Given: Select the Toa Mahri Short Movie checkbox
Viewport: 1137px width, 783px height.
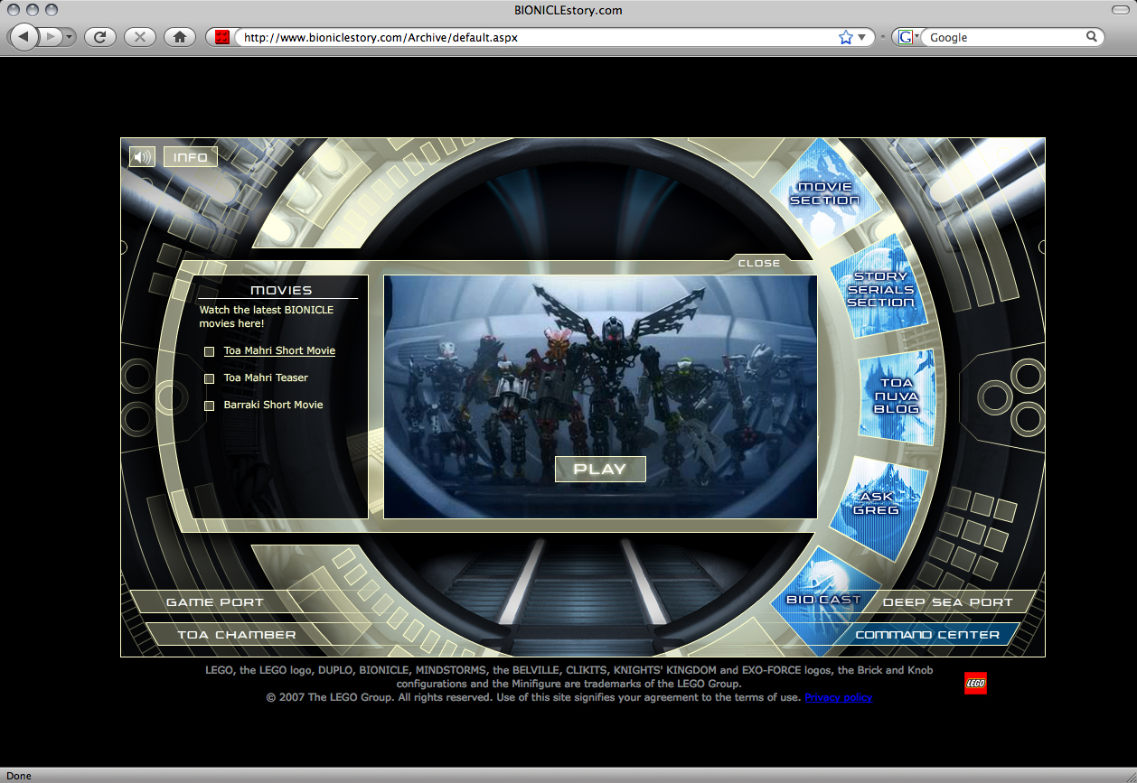Looking at the screenshot, I should 209,351.
